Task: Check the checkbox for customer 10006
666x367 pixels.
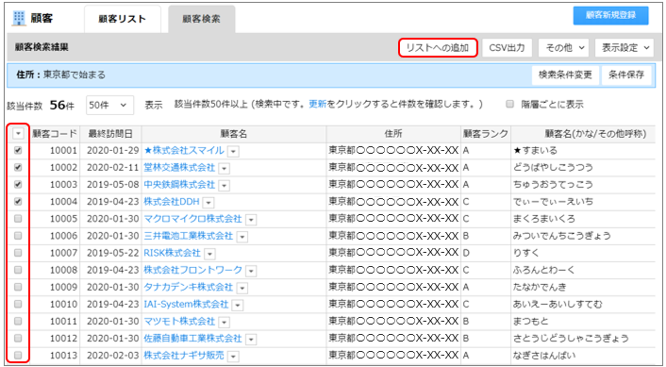Action: (x=18, y=235)
